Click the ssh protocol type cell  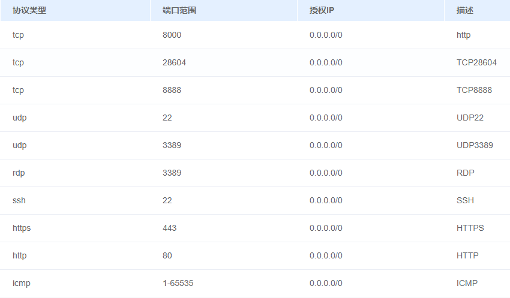[x=19, y=200]
